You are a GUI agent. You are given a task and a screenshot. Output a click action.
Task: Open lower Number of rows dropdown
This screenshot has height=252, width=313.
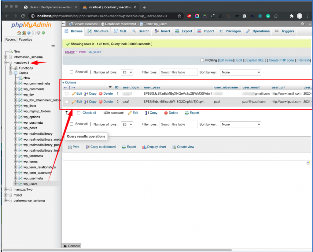[127, 124]
